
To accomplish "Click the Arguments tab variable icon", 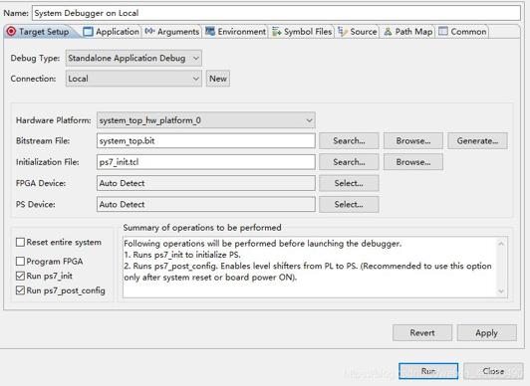I will pos(149,32).
